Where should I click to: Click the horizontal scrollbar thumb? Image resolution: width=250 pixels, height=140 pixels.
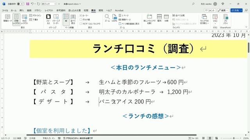[x=111, y=135]
